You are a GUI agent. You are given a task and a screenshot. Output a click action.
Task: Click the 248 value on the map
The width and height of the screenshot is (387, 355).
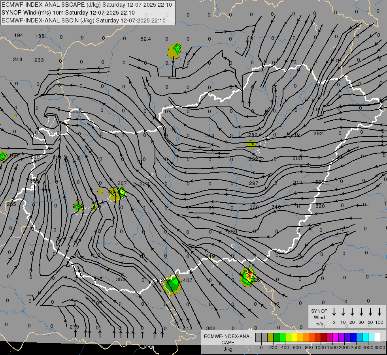pos(17,60)
